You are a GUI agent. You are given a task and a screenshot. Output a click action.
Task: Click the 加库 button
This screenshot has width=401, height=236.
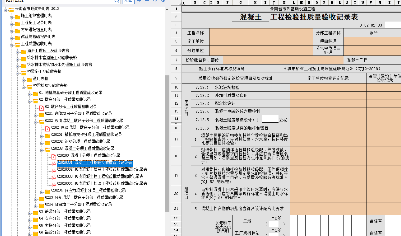(128, 1)
